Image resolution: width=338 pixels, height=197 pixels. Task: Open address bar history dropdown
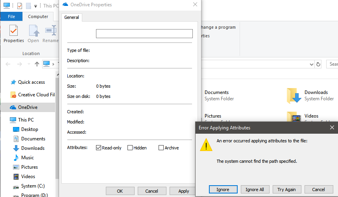pos(311,64)
